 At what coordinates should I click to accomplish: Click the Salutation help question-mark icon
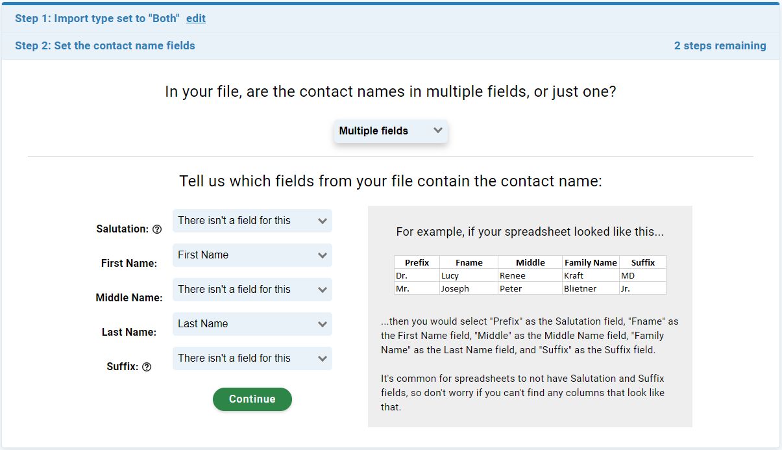click(156, 229)
